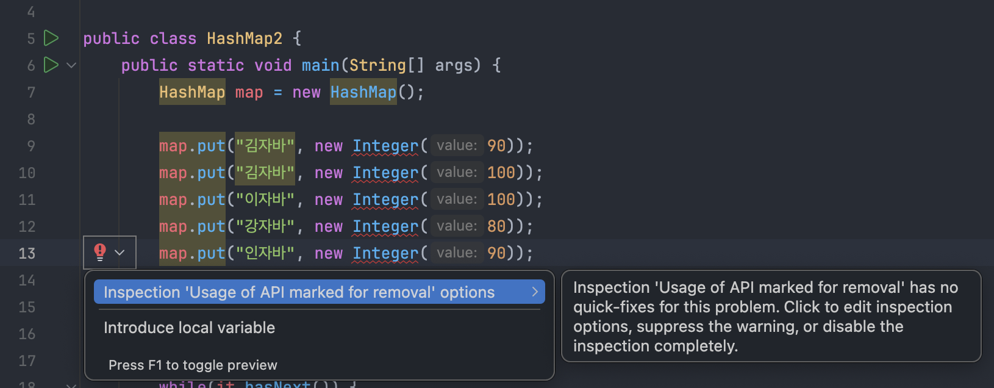994x388 pixels.
Task: Select Inspection 'Usage of API marked for removal' options
Action: click(299, 292)
